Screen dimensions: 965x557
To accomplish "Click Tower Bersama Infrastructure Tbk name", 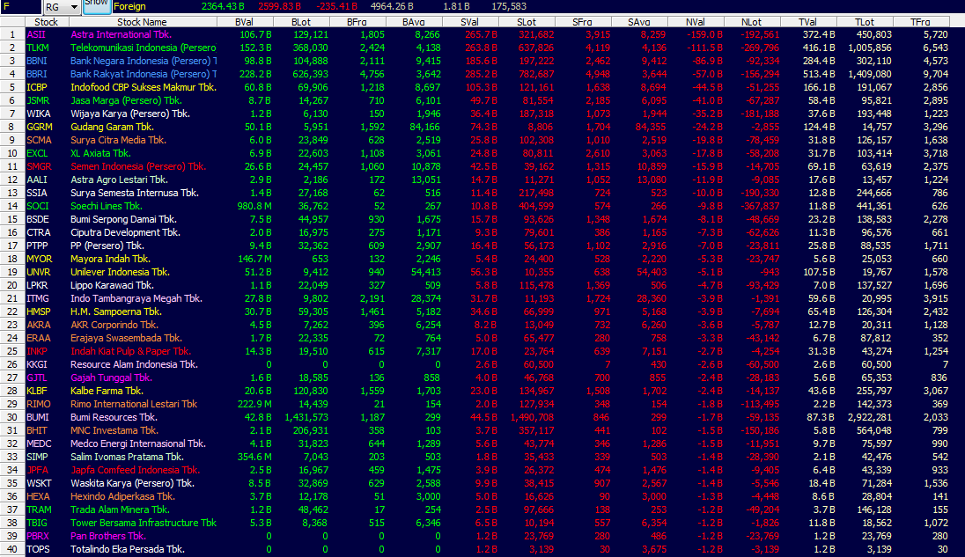I will (144, 524).
